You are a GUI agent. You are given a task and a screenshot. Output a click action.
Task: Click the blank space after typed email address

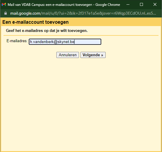pos(88,42)
